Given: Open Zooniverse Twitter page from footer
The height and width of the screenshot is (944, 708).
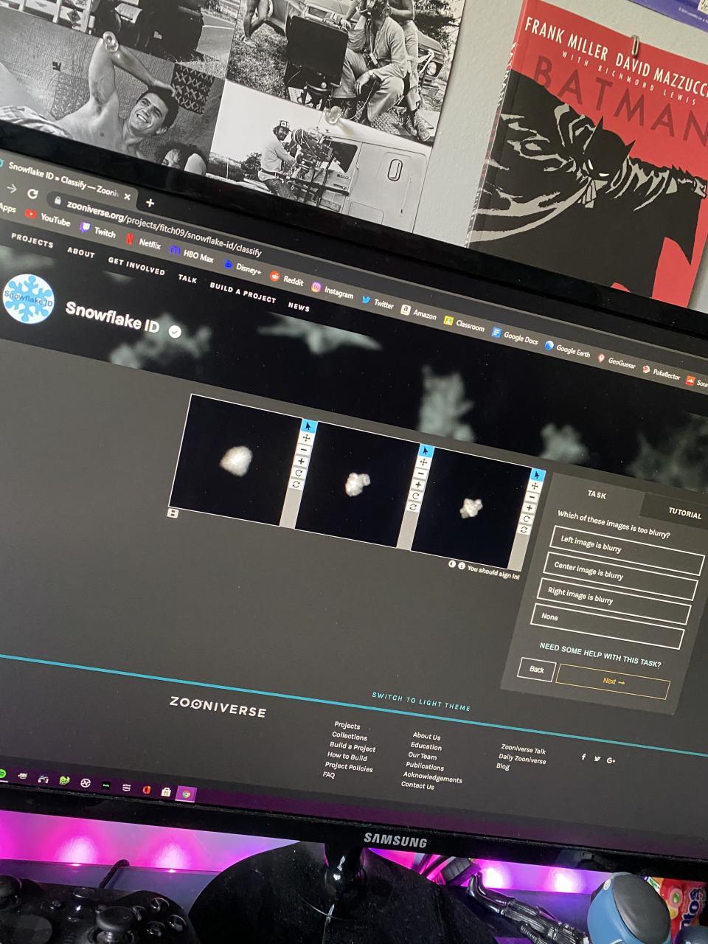Looking at the screenshot, I should tap(597, 758).
